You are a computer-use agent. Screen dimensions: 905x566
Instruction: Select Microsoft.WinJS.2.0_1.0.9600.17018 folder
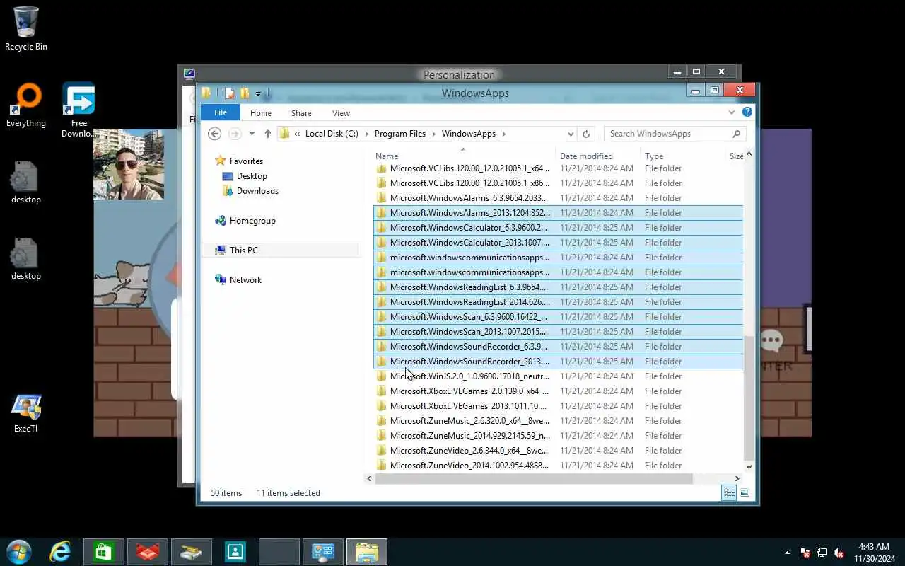click(559, 376)
